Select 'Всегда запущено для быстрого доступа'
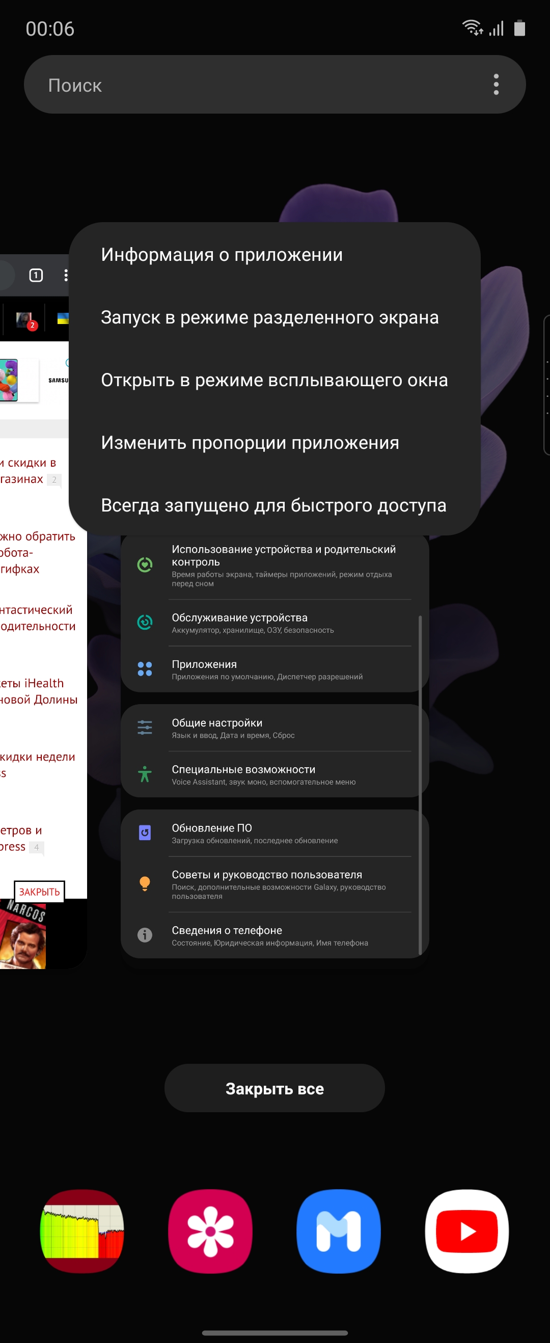 273,505
